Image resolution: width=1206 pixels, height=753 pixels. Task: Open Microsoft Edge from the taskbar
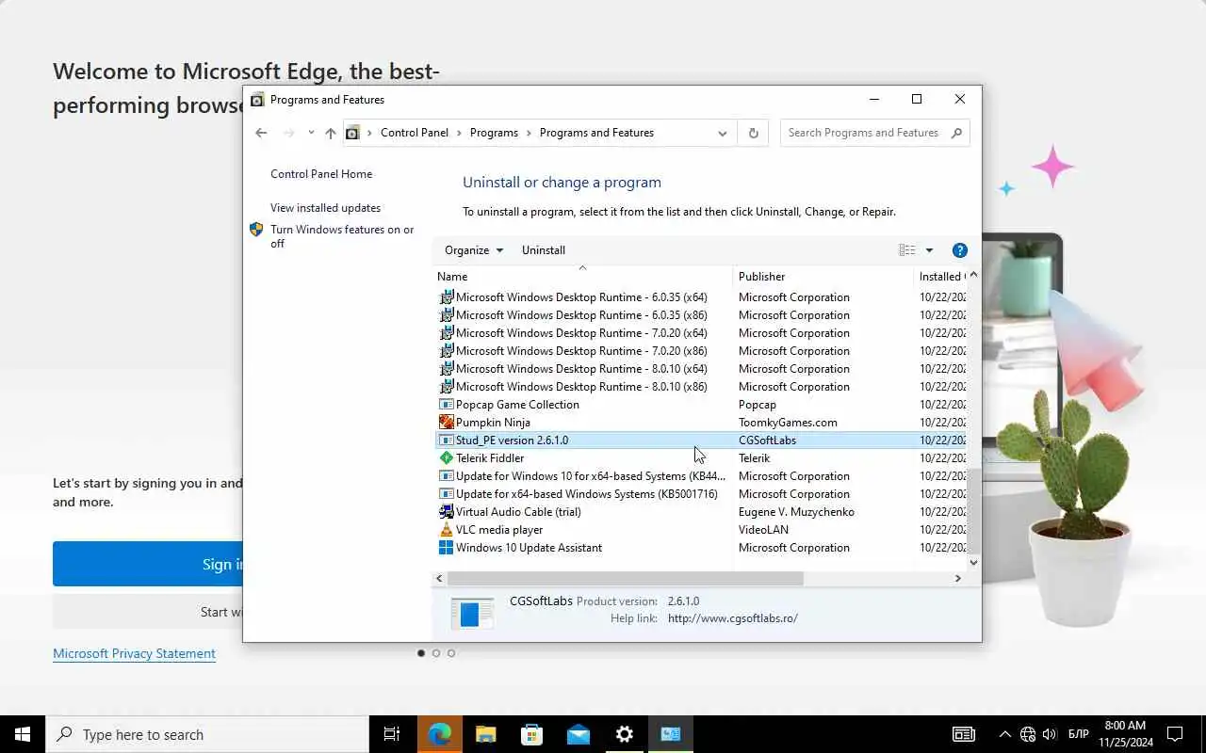click(x=440, y=734)
